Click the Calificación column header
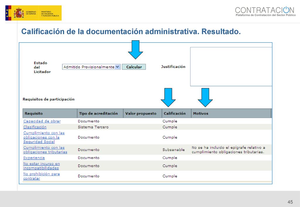The width and height of the screenshot is (300, 207). click(x=176, y=113)
